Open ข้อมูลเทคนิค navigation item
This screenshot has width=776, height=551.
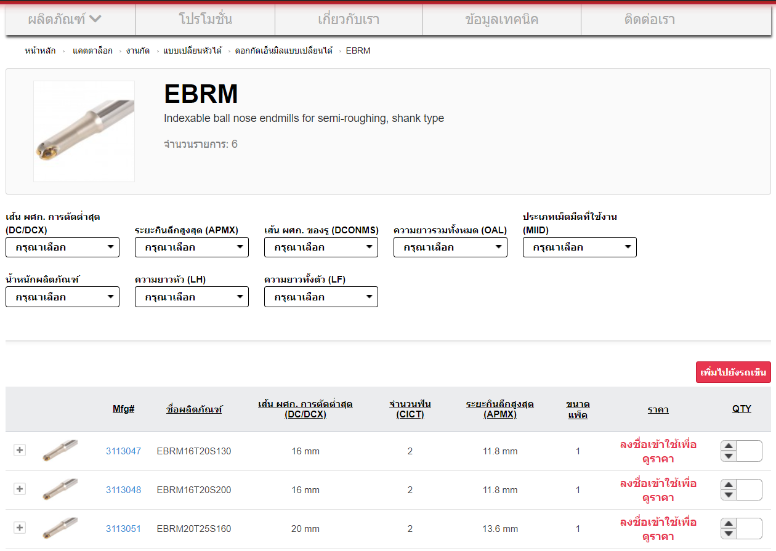coord(501,19)
